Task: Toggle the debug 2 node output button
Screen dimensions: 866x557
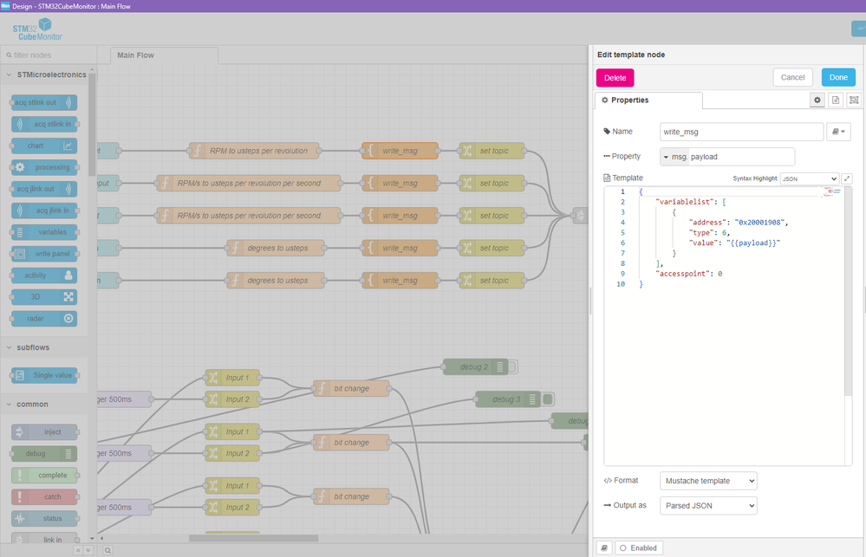Action: point(513,367)
